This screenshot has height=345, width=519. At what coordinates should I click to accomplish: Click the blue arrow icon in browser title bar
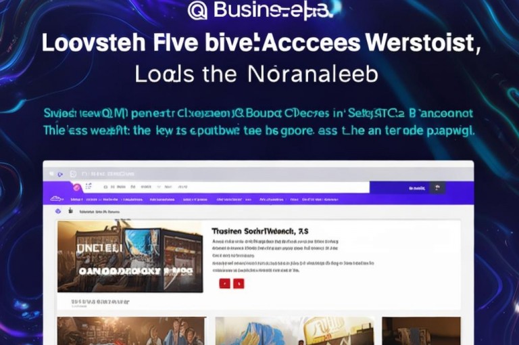60,175
